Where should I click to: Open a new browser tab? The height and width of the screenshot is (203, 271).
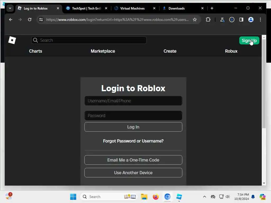tap(212, 8)
